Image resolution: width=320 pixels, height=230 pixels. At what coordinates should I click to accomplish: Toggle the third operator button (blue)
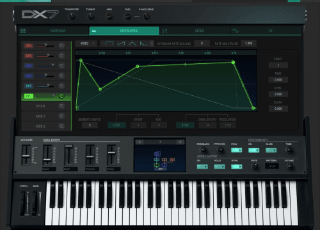(x=29, y=66)
